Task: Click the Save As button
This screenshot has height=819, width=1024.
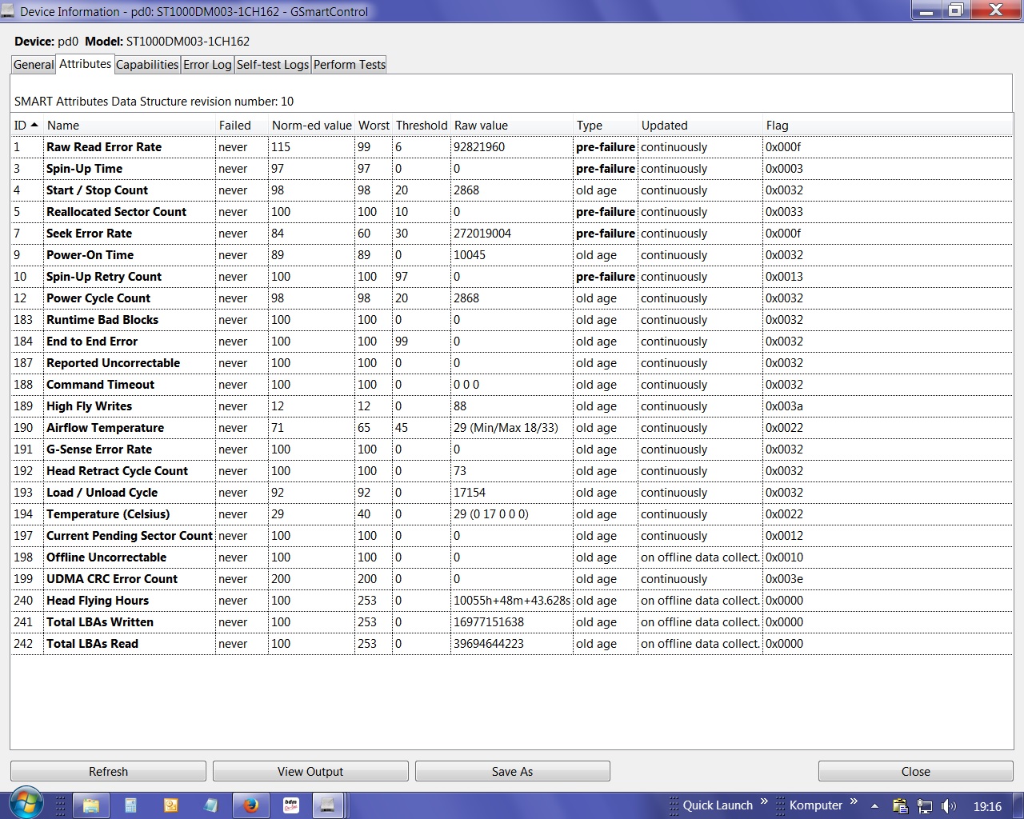Action: (x=512, y=771)
